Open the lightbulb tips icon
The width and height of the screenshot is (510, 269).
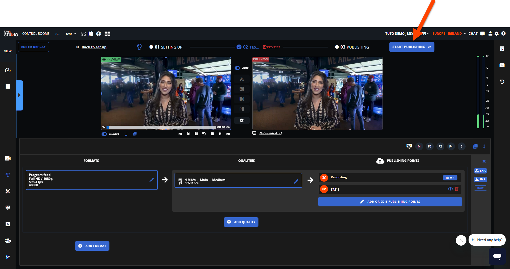pyautogui.click(x=139, y=47)
